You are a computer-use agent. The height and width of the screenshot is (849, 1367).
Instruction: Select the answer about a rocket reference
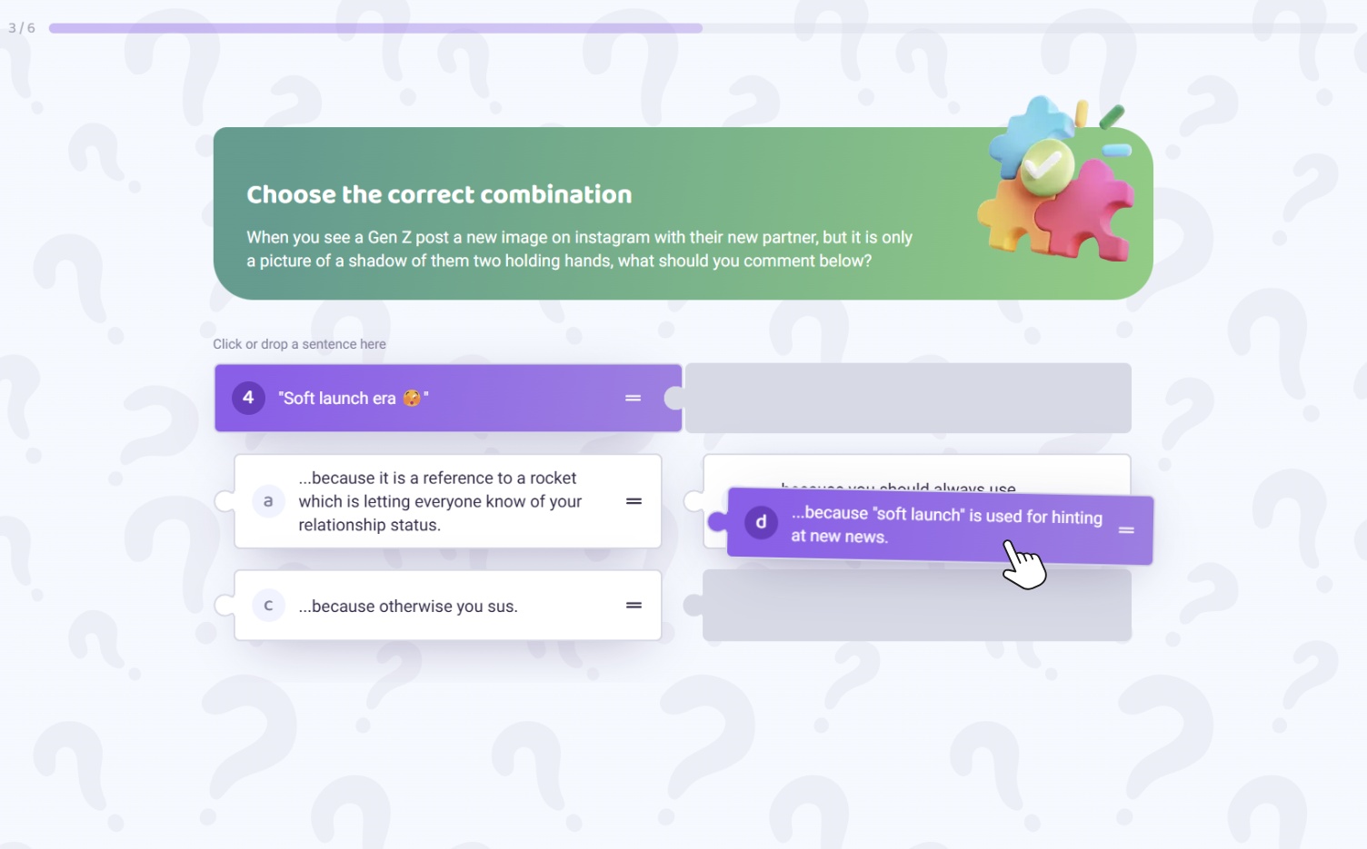pos(447,501)
